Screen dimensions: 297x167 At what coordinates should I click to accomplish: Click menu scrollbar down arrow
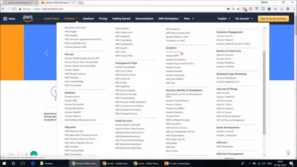(x=264, y=155)
